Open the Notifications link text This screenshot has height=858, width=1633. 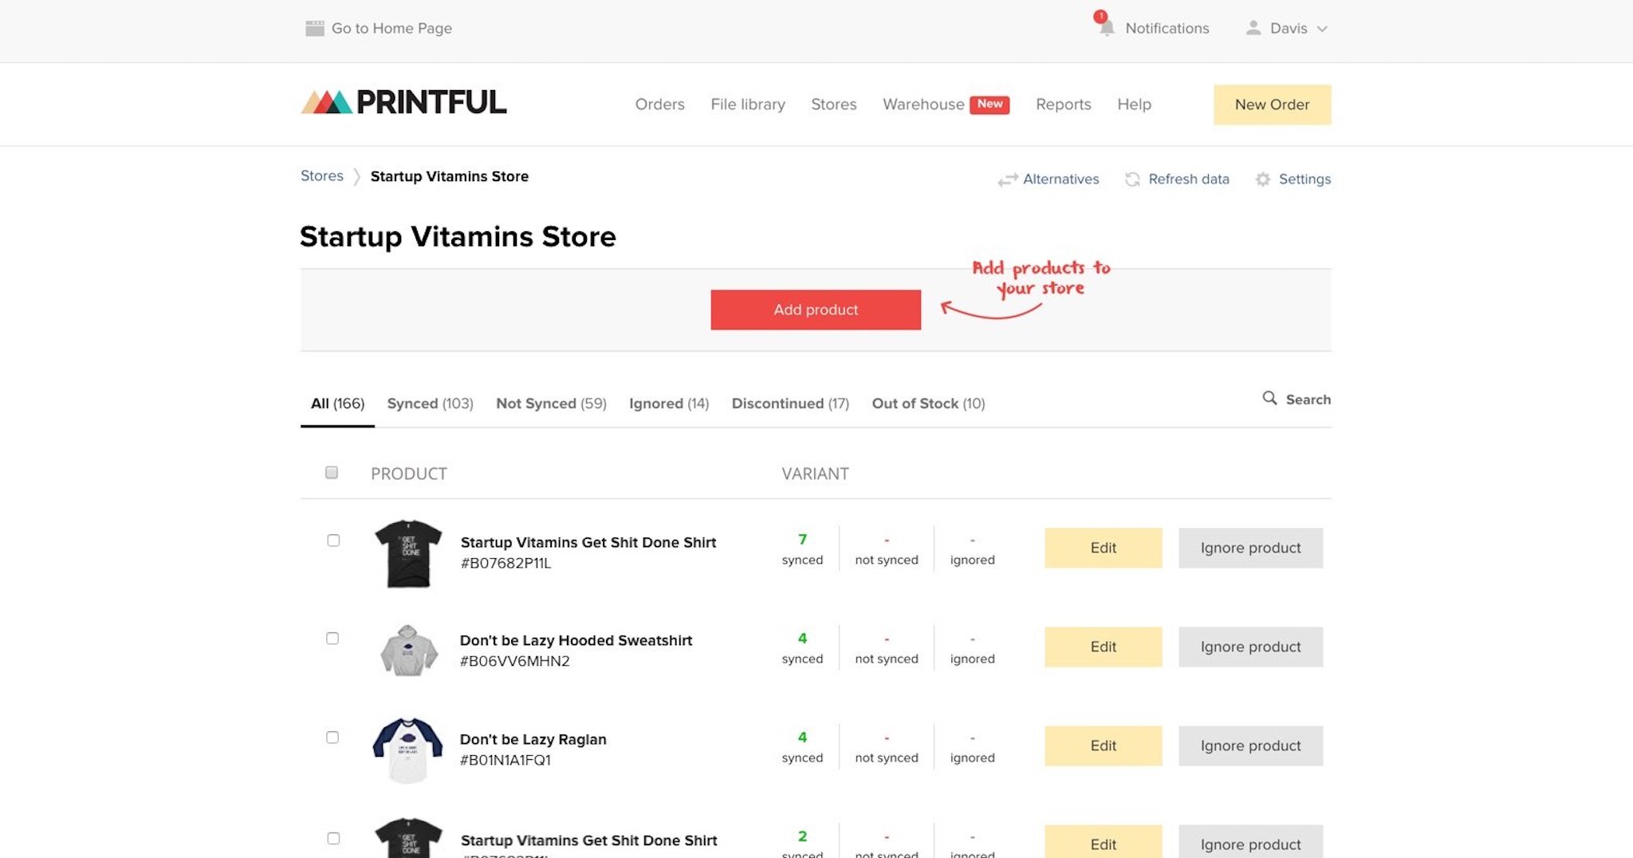[1167, 28]
